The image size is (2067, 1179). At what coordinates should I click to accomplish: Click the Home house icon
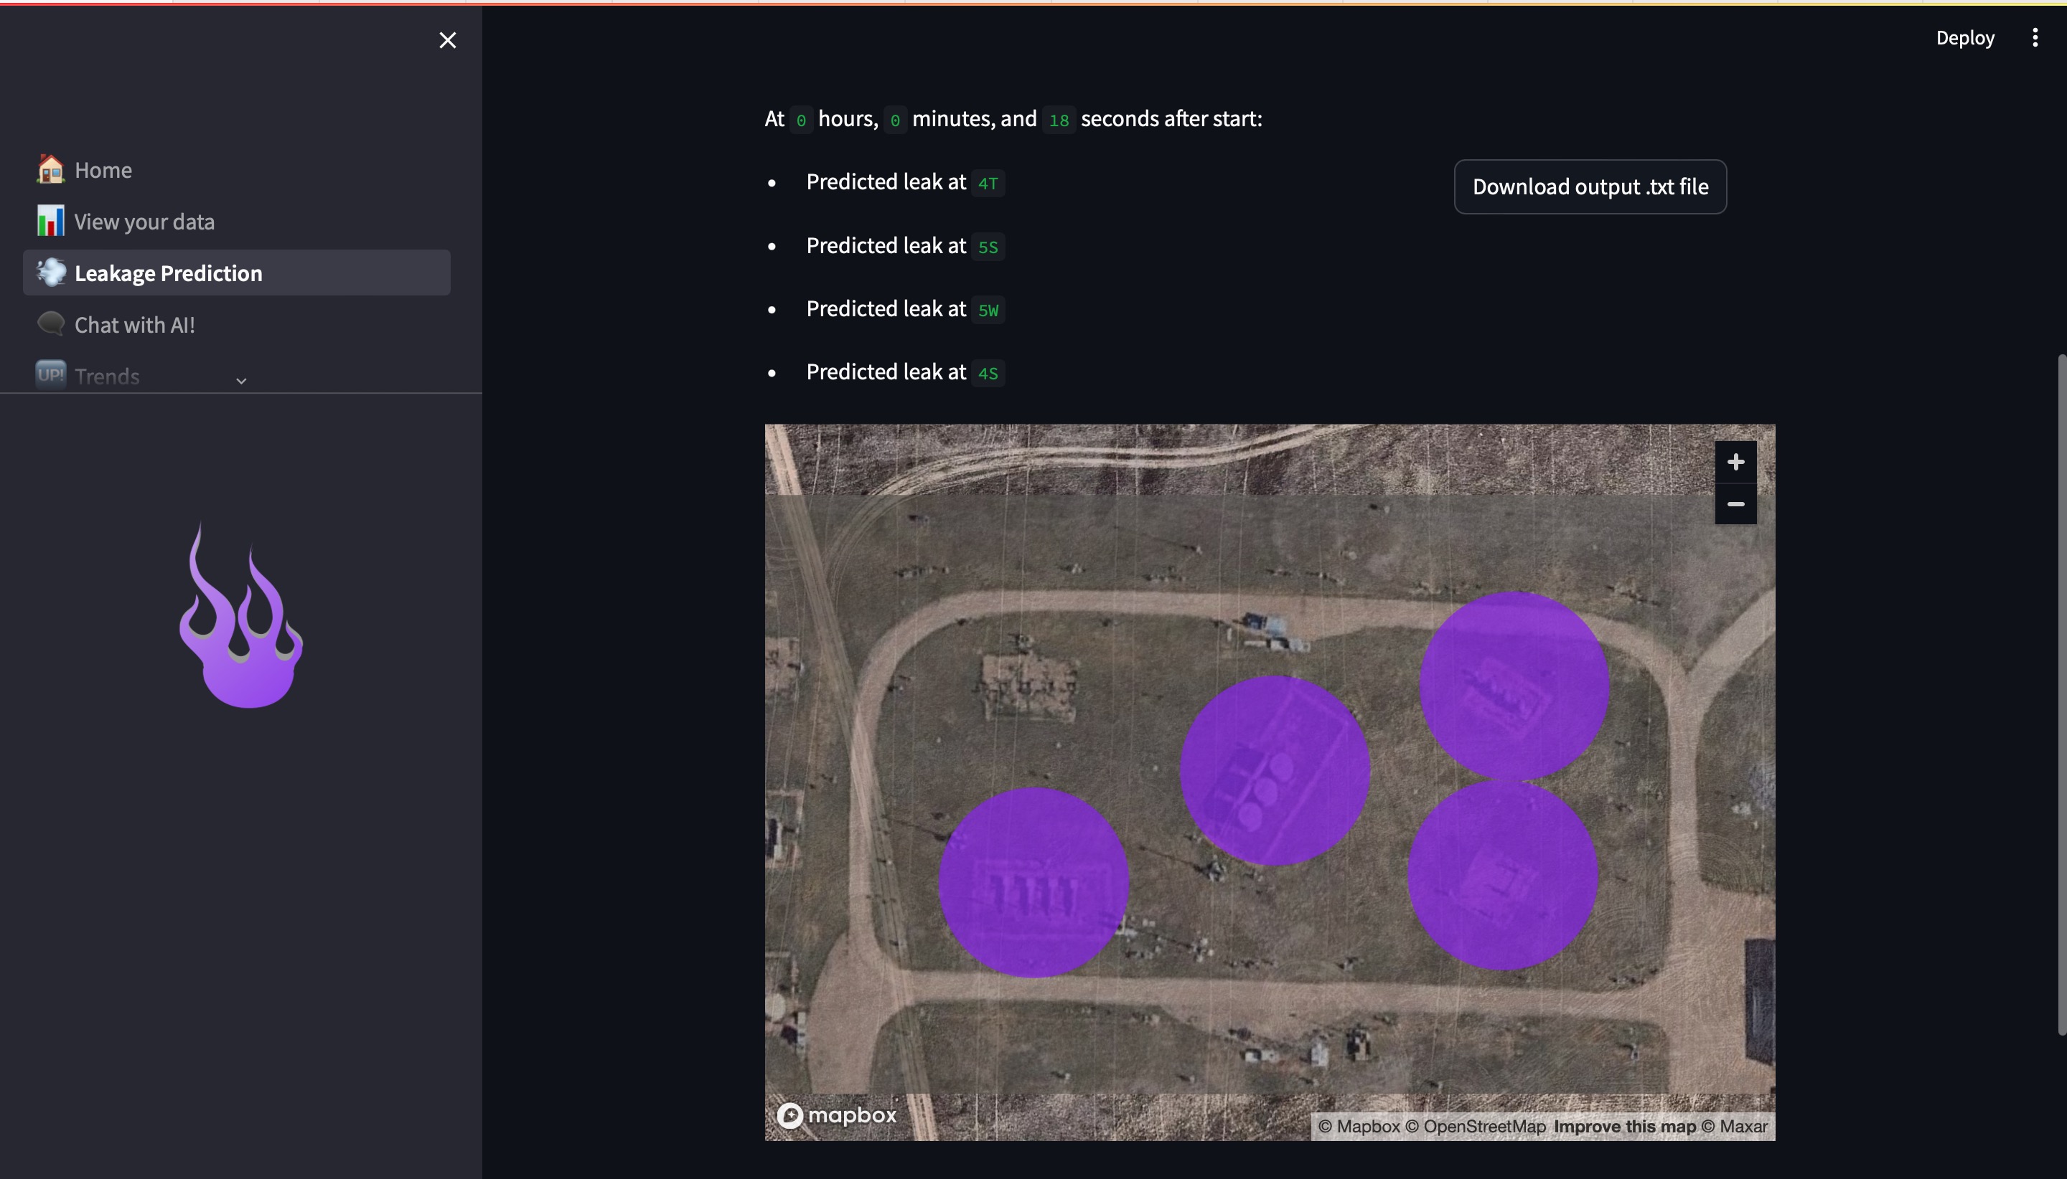click(50, 169)
